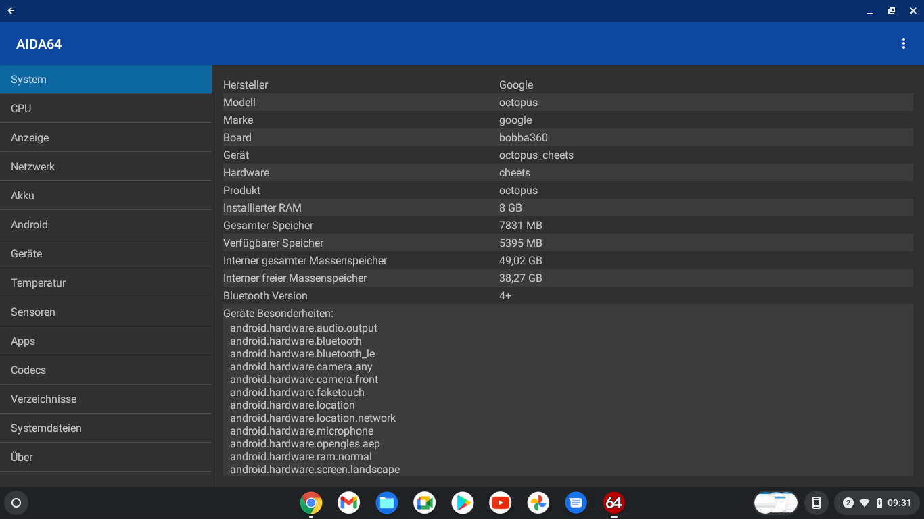The image size is (924, 519).
Task: Open the three-dot overflow menu
Action: (x=904, y=44)
